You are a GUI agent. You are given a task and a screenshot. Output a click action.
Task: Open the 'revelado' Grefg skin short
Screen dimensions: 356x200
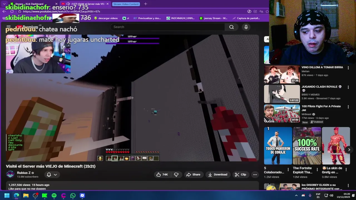(x=336, y=146)
